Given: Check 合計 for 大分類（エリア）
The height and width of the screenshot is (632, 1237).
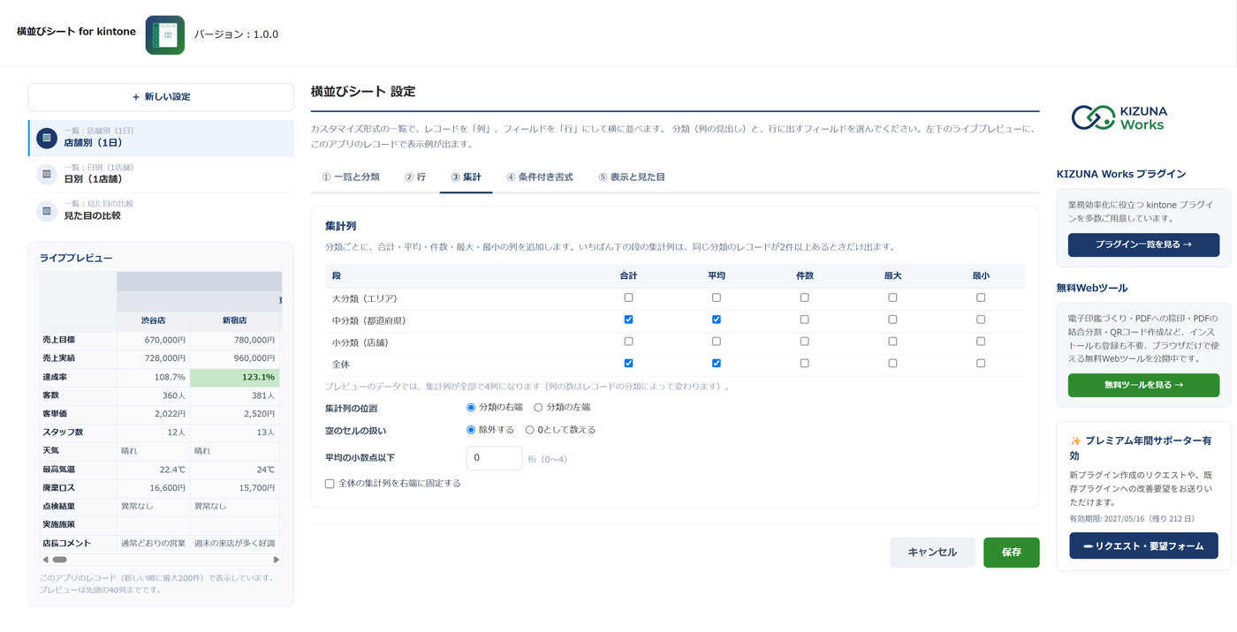Looking at the screenshot, I should 628,298.
